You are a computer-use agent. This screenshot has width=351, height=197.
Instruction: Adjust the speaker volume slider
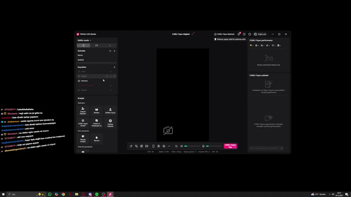[x=192, y=146]
